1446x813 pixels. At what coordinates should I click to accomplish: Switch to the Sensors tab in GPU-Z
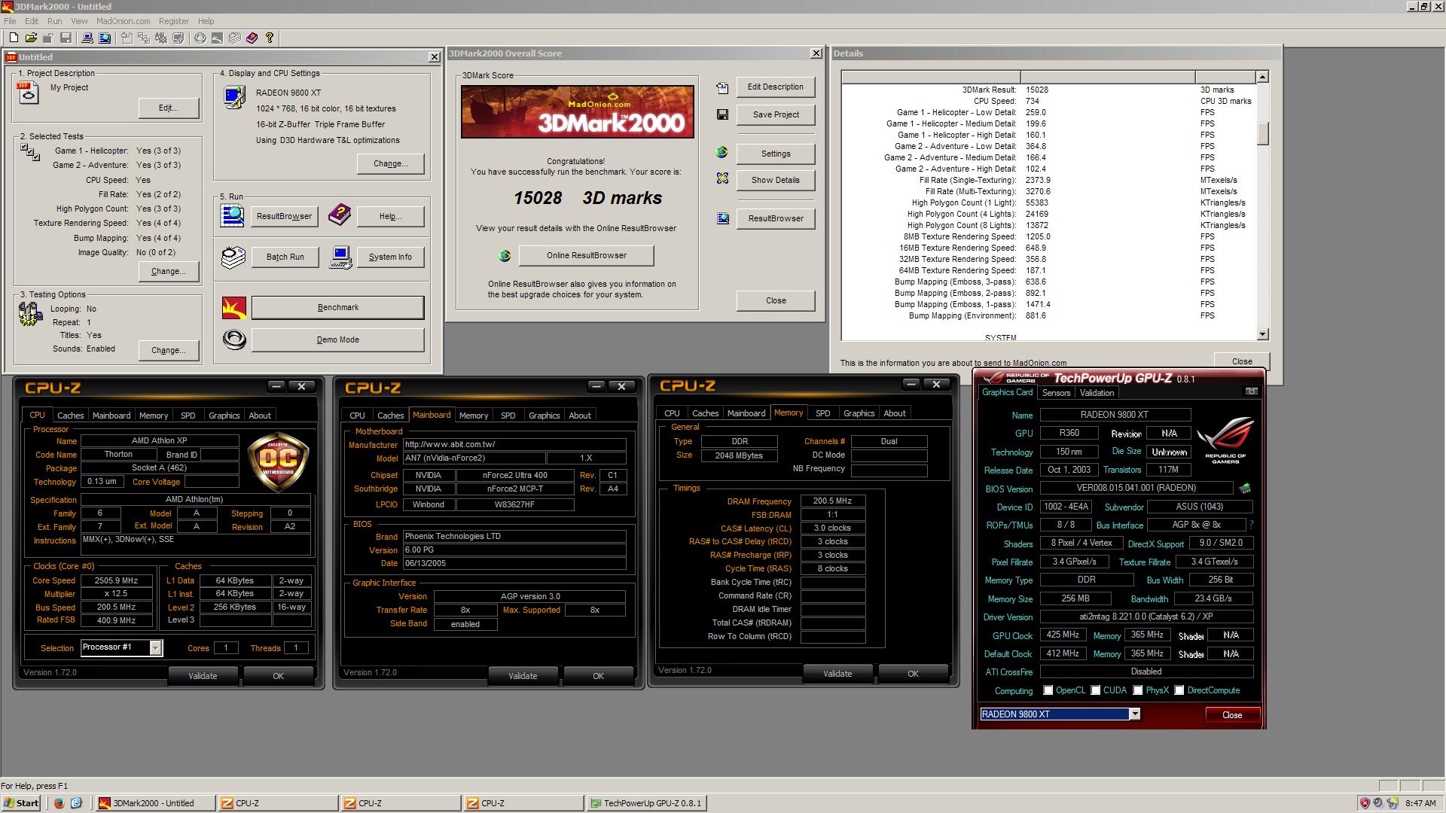point(1056,393)
